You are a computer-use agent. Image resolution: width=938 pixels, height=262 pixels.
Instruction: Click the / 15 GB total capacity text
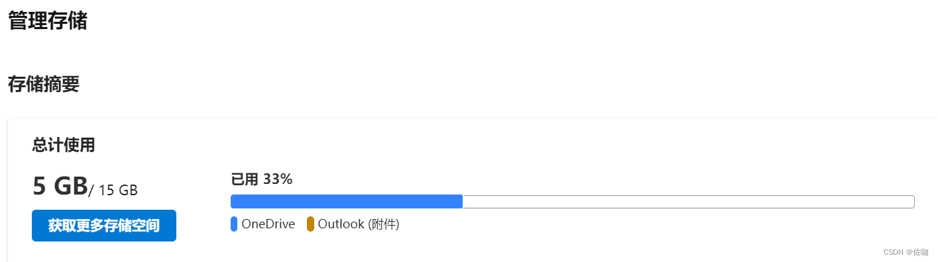click(x=113, y=191)
